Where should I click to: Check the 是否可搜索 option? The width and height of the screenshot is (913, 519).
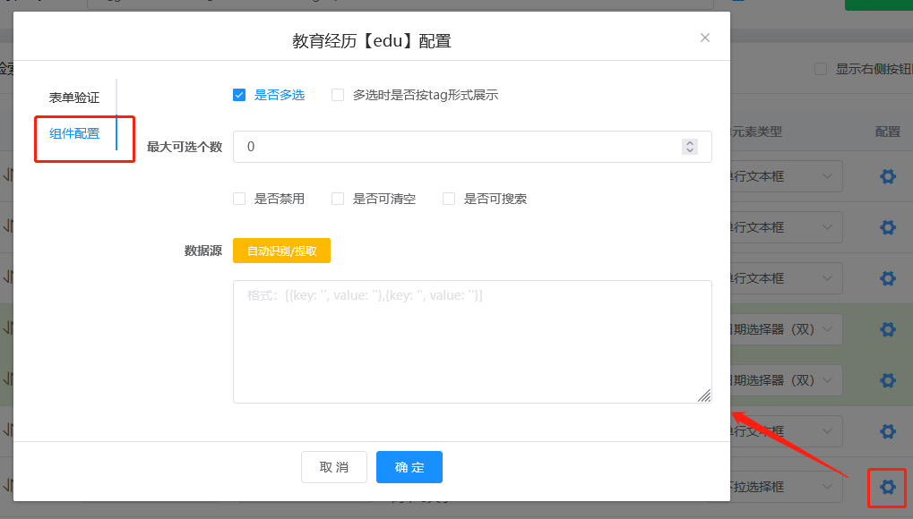[x=448, y=198]
